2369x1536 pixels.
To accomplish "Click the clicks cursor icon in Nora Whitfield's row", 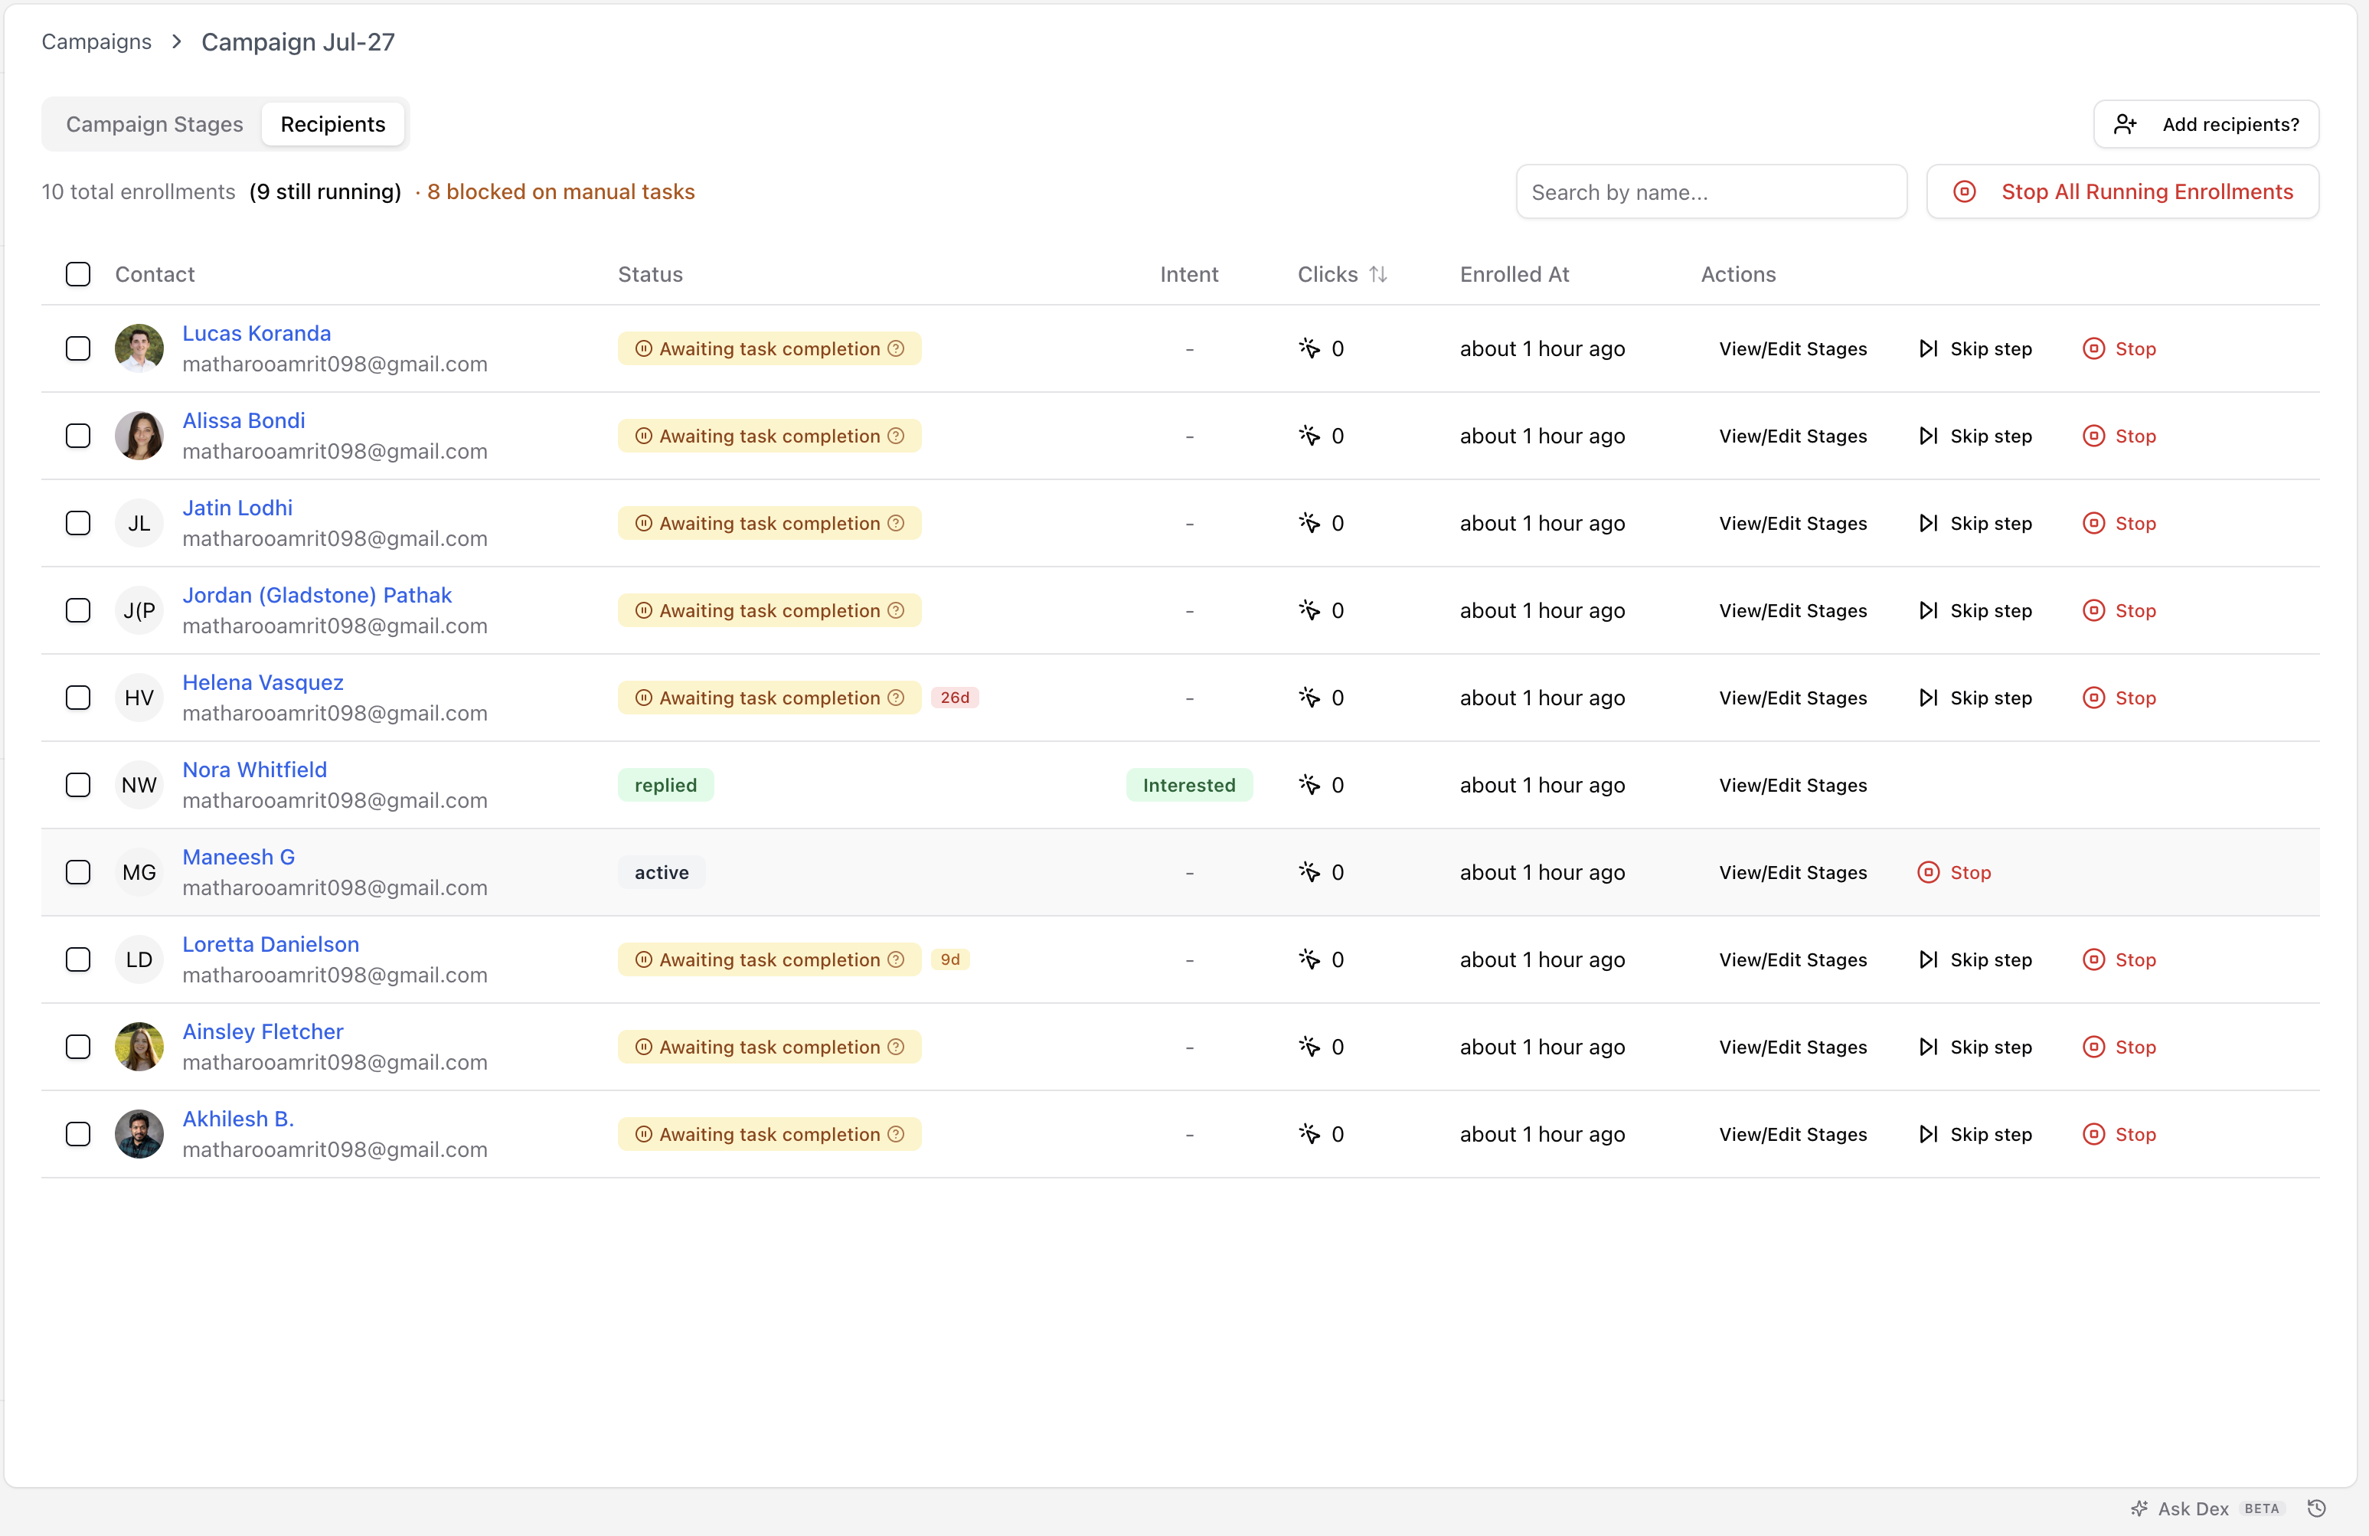I will point(1310,784).
